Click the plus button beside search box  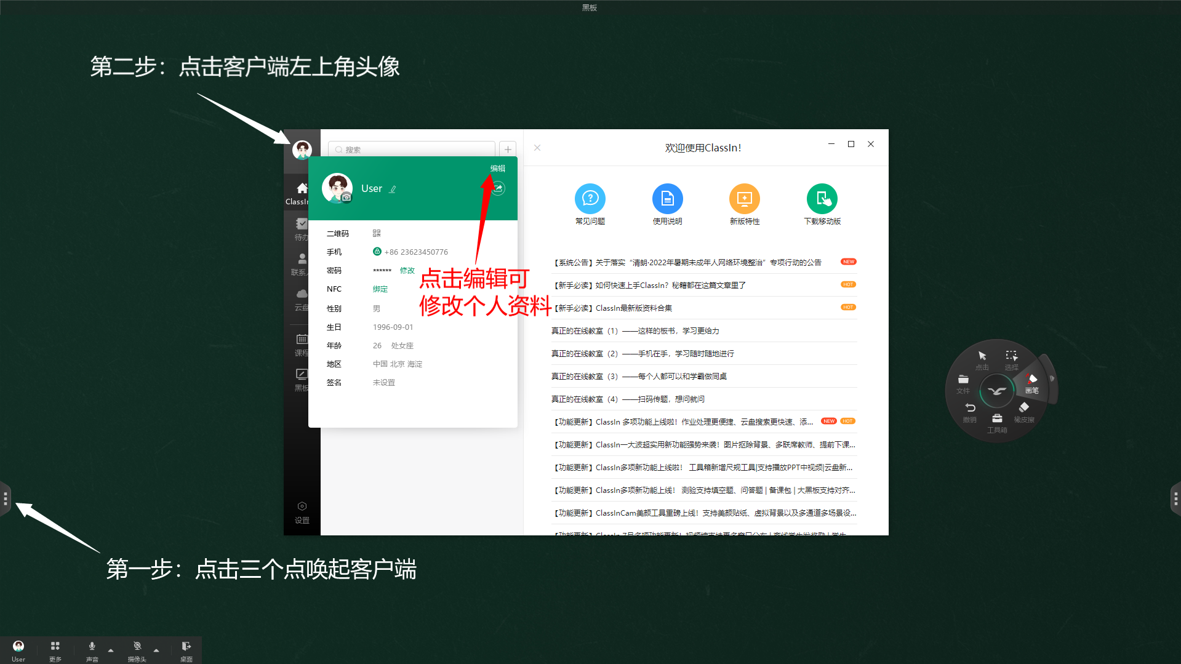click(508, 150)
